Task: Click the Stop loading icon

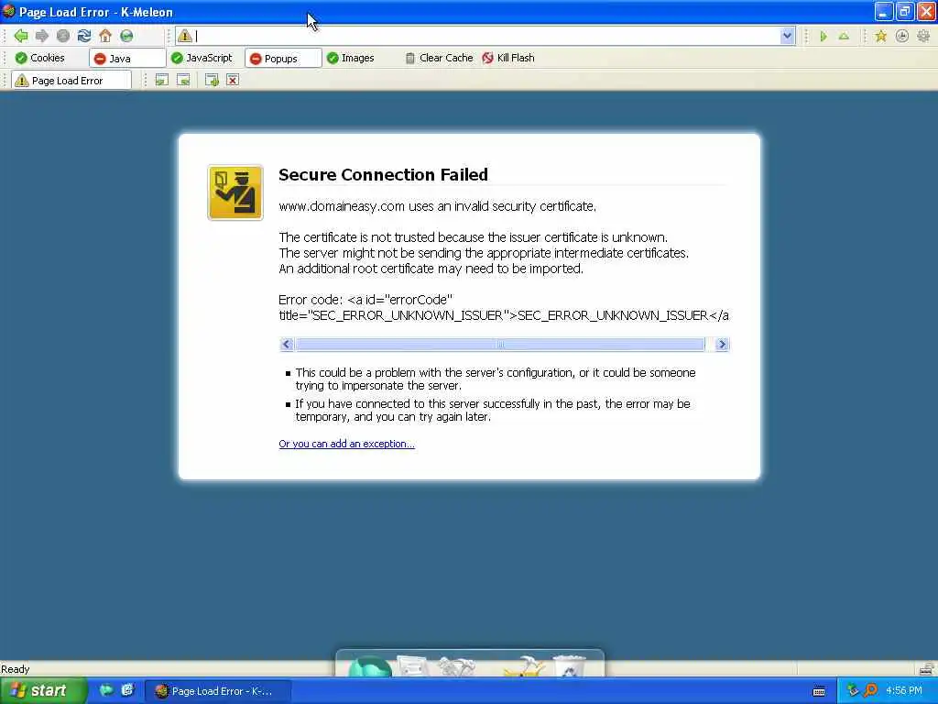Action: coord(63,36)
